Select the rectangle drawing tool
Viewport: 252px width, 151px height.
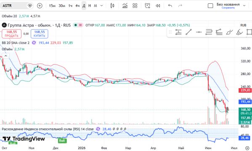click(x=249, y=32)
